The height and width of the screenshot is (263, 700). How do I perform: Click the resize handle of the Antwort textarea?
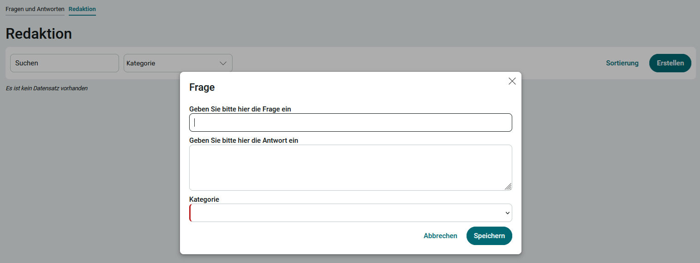point(508,187)
